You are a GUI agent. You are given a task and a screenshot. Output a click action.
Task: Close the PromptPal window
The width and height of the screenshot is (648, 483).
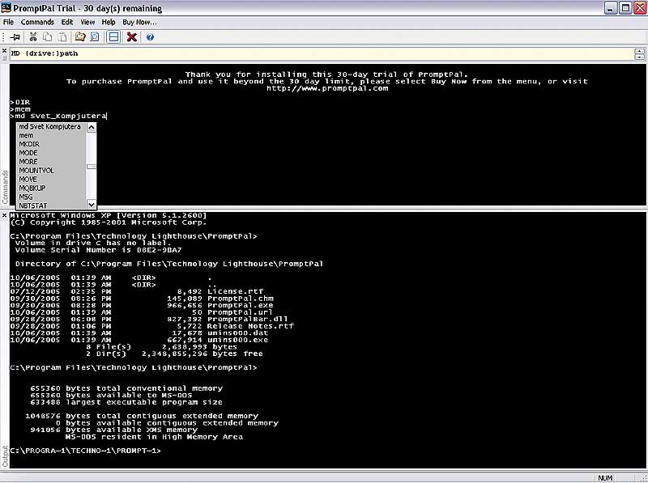point(641,8)
